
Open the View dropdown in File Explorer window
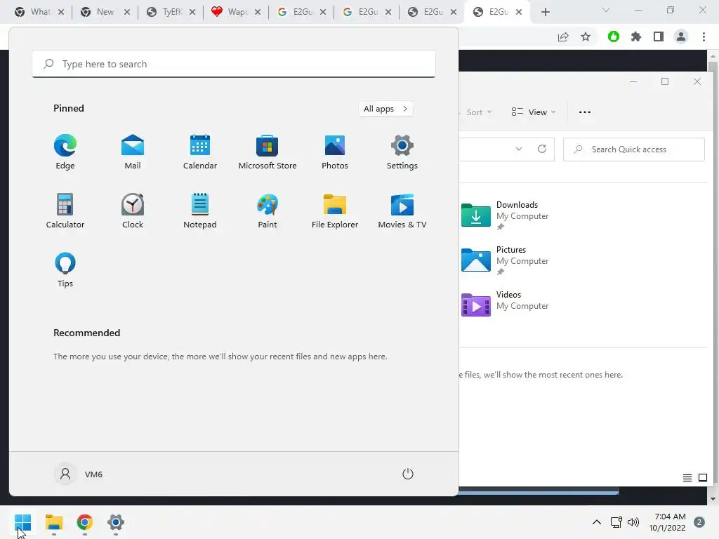pyautogui.click(x=534, y=112)
